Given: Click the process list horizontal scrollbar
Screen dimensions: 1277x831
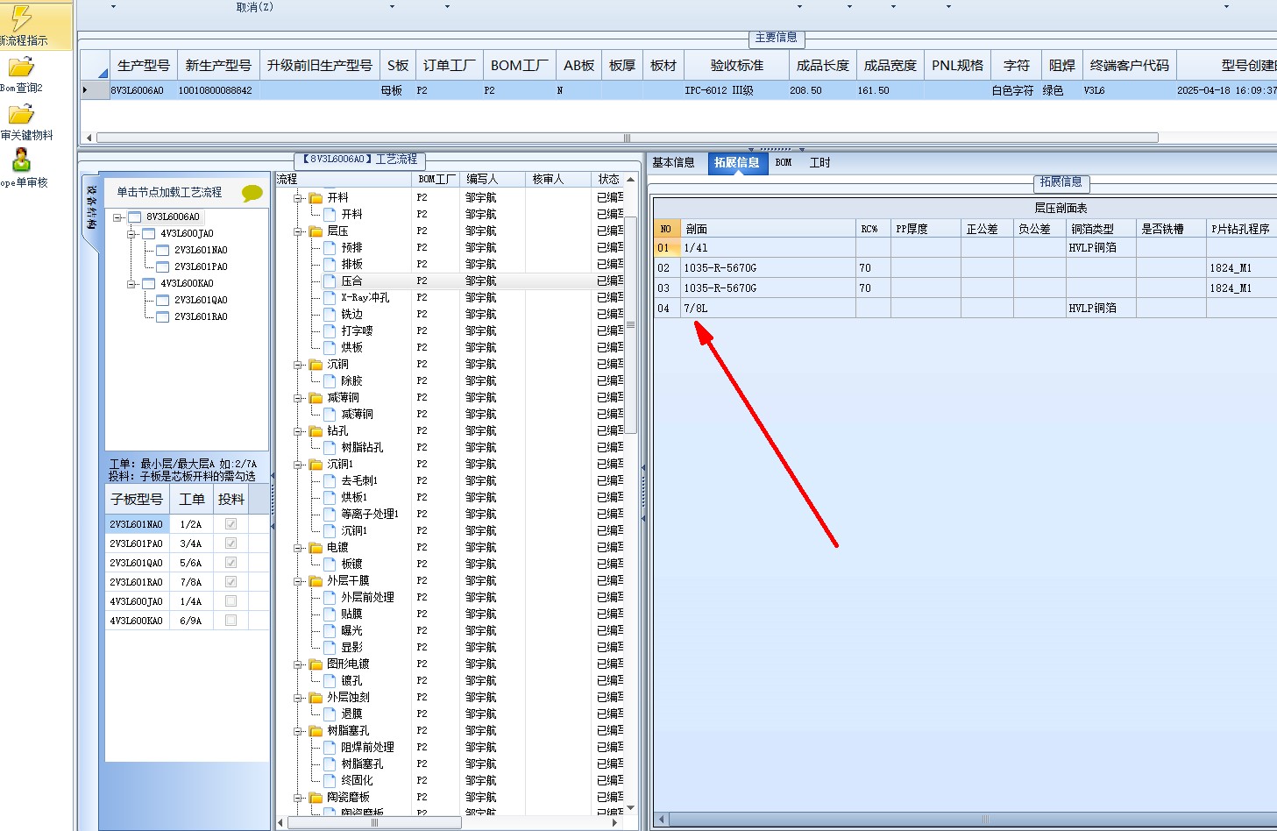Looking at the screenshot, I should (x=374, y=823).
